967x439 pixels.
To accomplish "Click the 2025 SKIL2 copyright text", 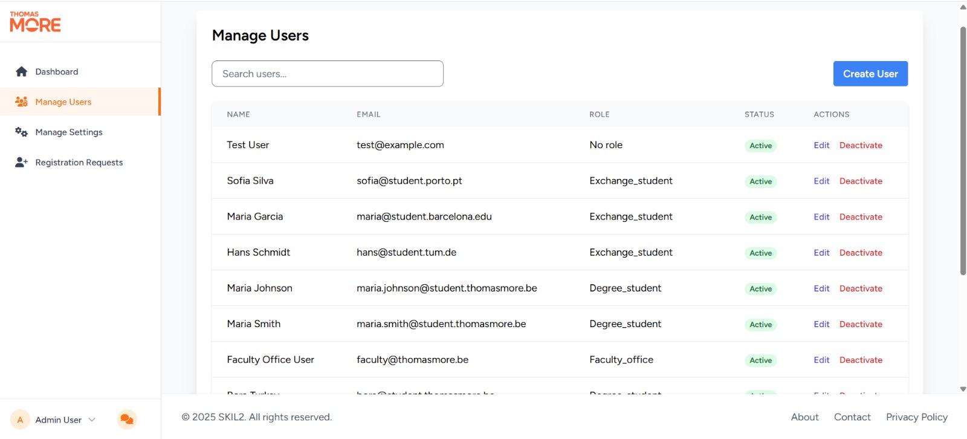I will point(256,417).
